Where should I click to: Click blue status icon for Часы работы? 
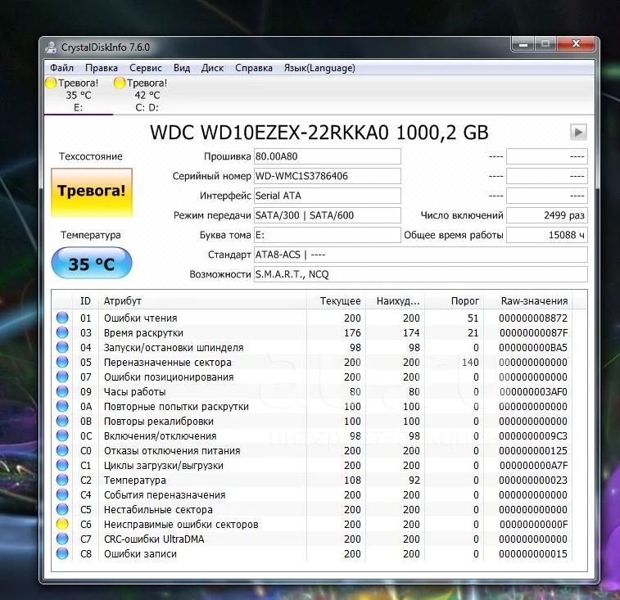(x=62, y=391)
